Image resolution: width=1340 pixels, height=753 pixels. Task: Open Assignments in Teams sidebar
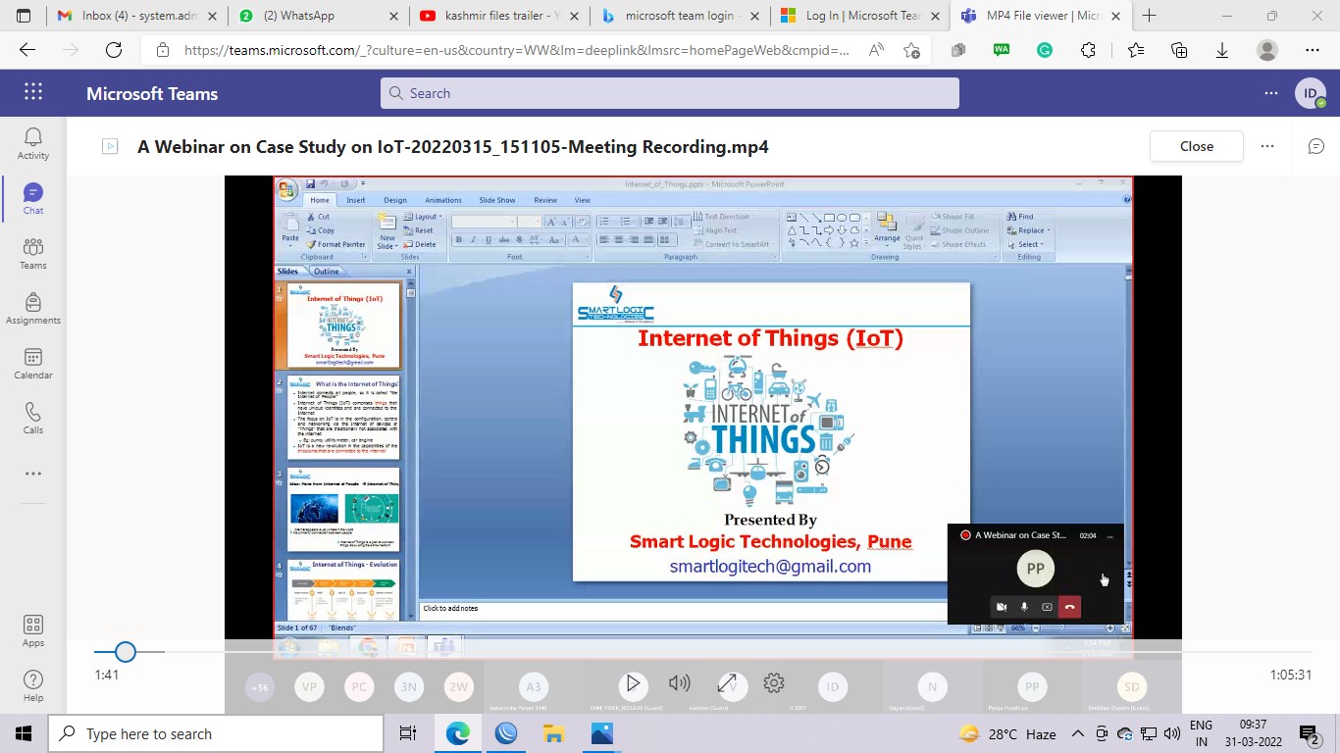33,308
